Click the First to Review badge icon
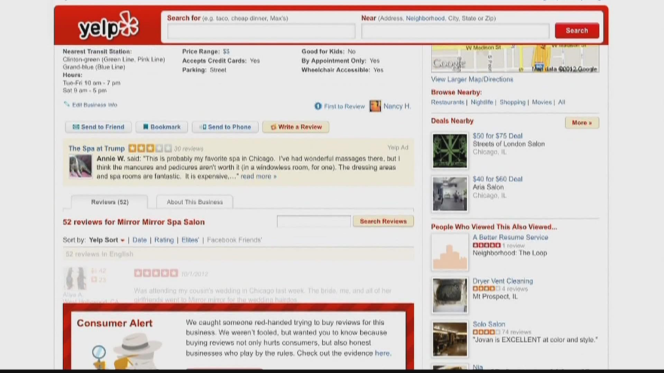Image resolution: width=664 pixels, height=373 pixels. coord(318,106)
